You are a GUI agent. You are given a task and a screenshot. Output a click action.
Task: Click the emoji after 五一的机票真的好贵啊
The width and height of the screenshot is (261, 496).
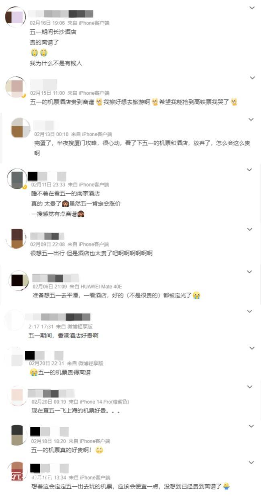click(x=99, y=451)
